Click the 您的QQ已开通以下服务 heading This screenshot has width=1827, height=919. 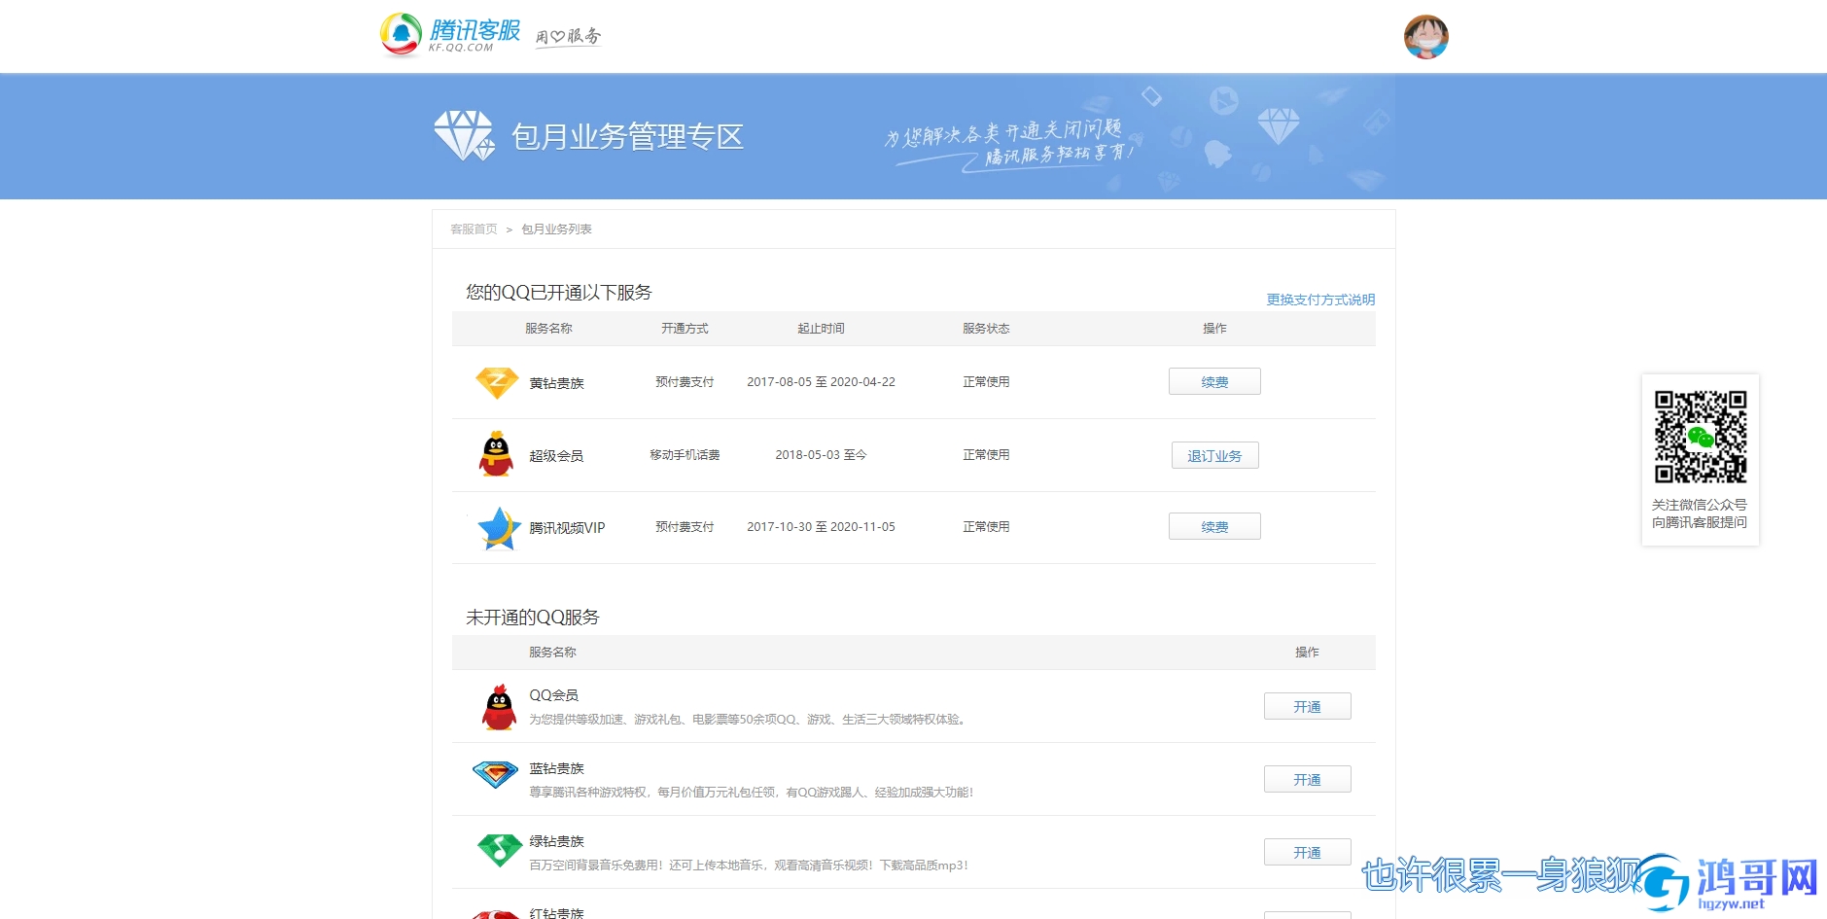[559, 293]
